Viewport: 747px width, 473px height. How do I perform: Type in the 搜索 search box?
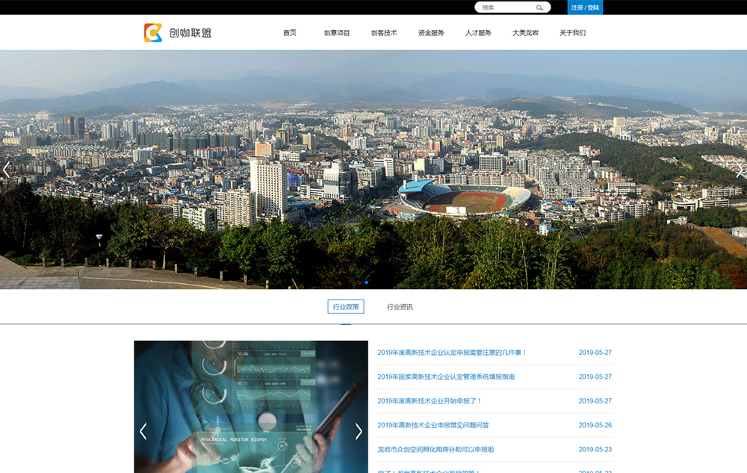[x=506, y=7]
